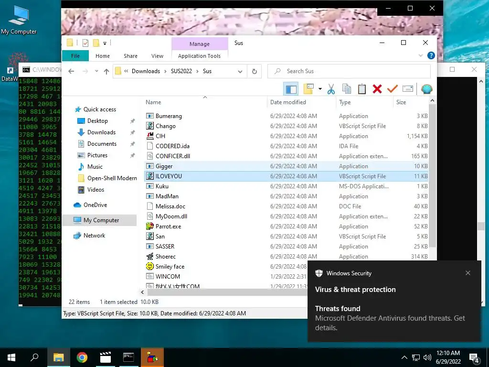Select the Melissa.doc file

click(170, 206)
